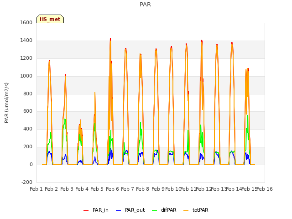Click the blue PAR_out legend swatch
292x219 pixels.
(119, 211)
